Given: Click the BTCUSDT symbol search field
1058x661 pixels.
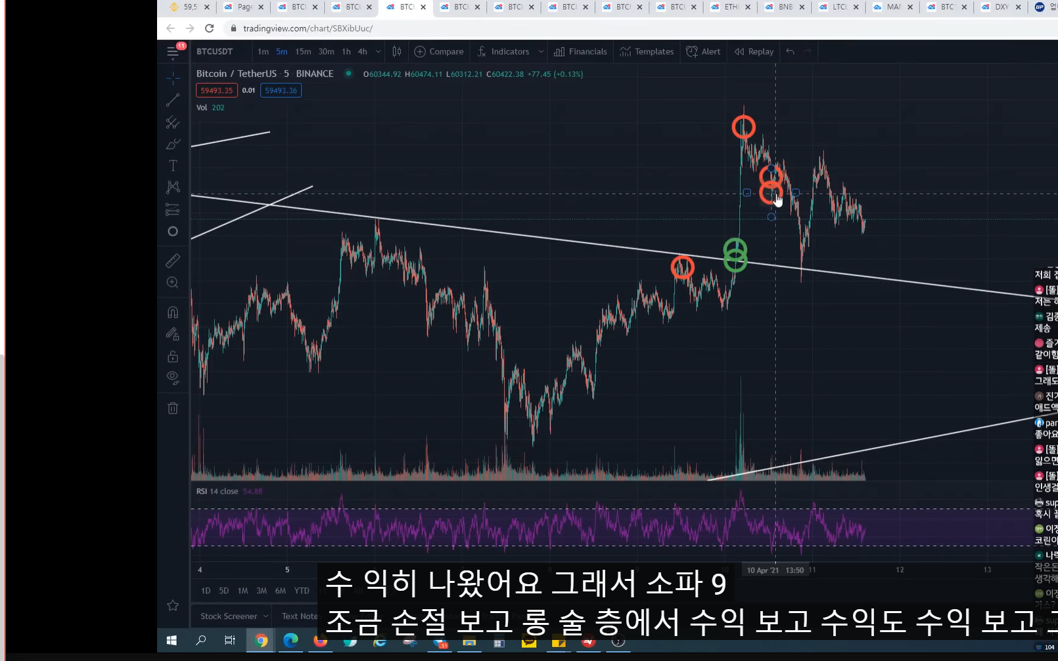Looking at the screenshot, I should coord(215,51).
